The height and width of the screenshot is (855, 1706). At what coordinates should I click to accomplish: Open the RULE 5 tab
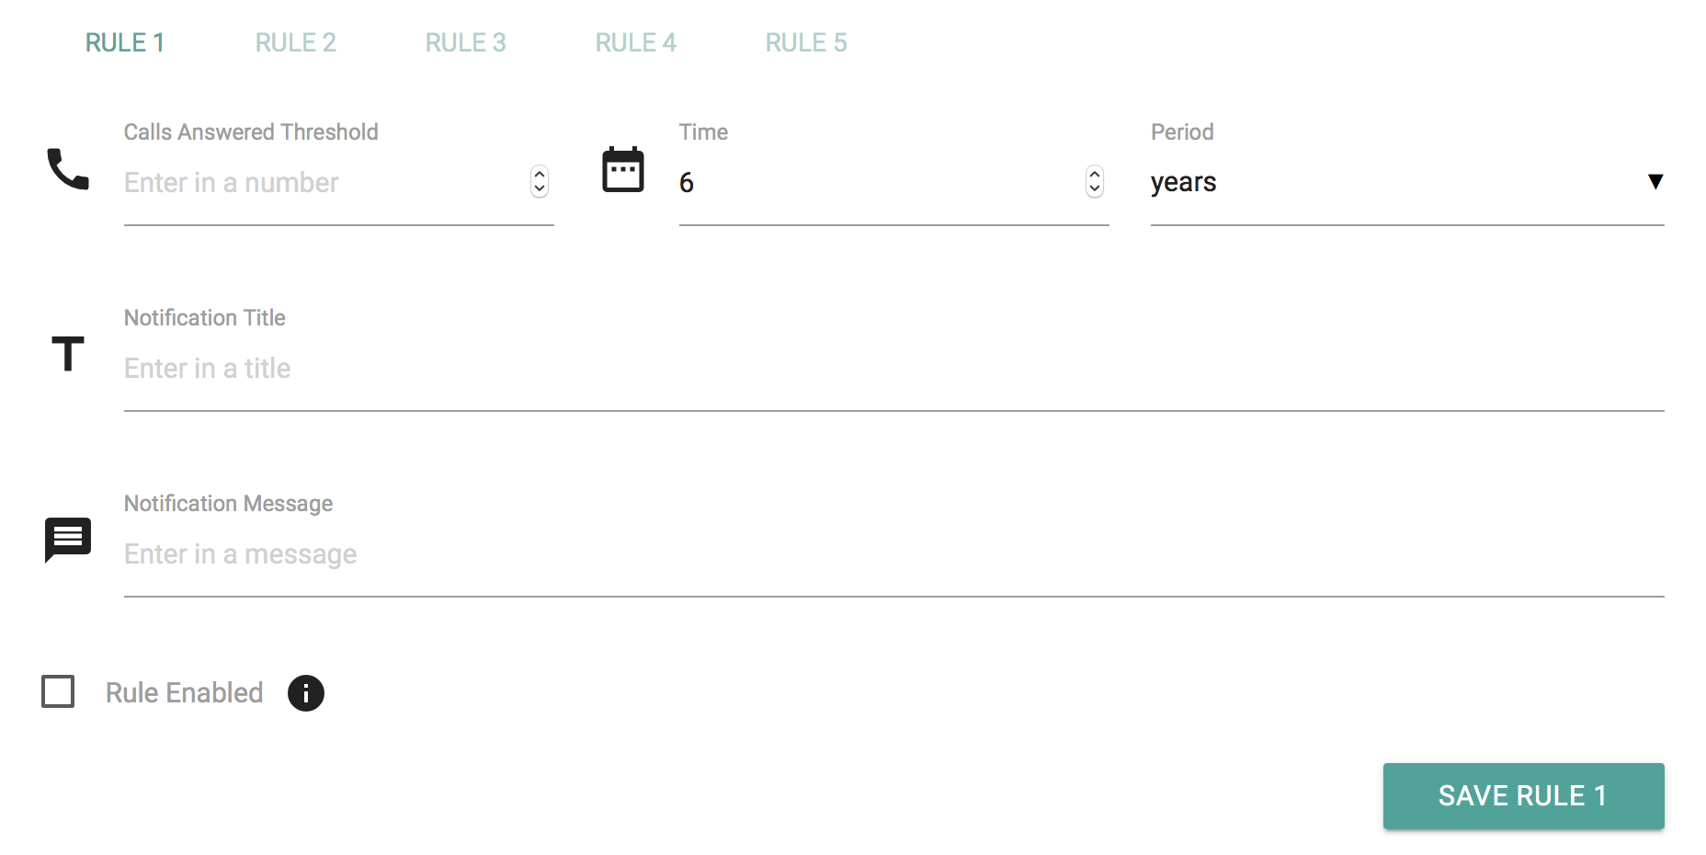coord(805,41)
